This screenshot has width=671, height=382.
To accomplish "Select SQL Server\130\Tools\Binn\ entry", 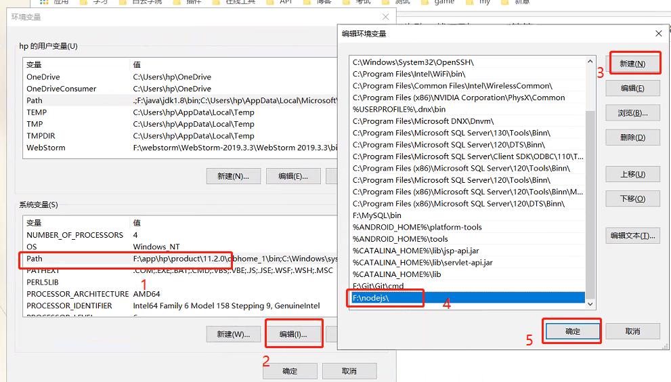I will pyautogui.click(x=467, y=133).
